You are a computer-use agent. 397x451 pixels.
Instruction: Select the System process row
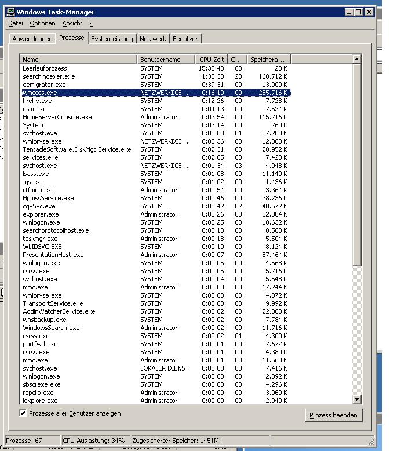(x=156, y=125)
